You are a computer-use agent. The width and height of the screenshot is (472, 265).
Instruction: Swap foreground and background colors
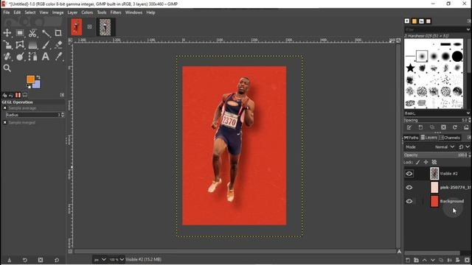click(x=38, y=77)
